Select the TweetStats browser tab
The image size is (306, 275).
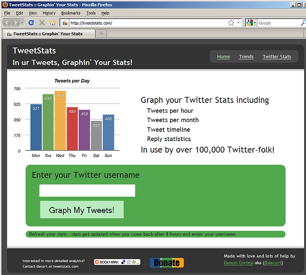click(x=48, y=34)
